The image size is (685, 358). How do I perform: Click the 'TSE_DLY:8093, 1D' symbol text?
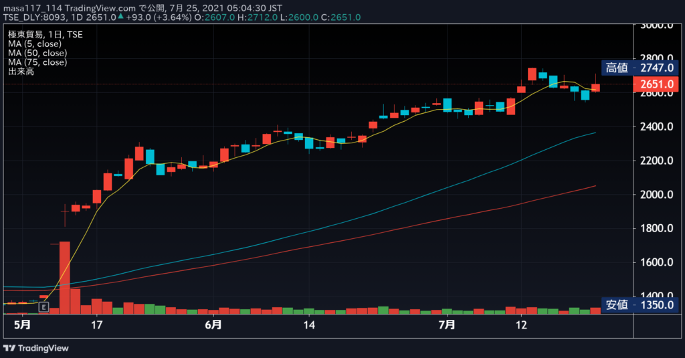tap(43, 17)
